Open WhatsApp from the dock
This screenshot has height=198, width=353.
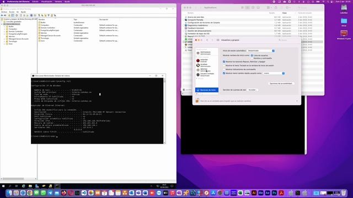tap(43, 193)
